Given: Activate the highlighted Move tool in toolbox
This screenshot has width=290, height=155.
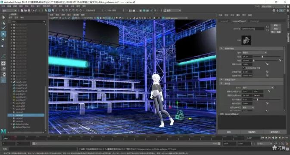Looking at the screenshot, I should click(x=3, y=34).
